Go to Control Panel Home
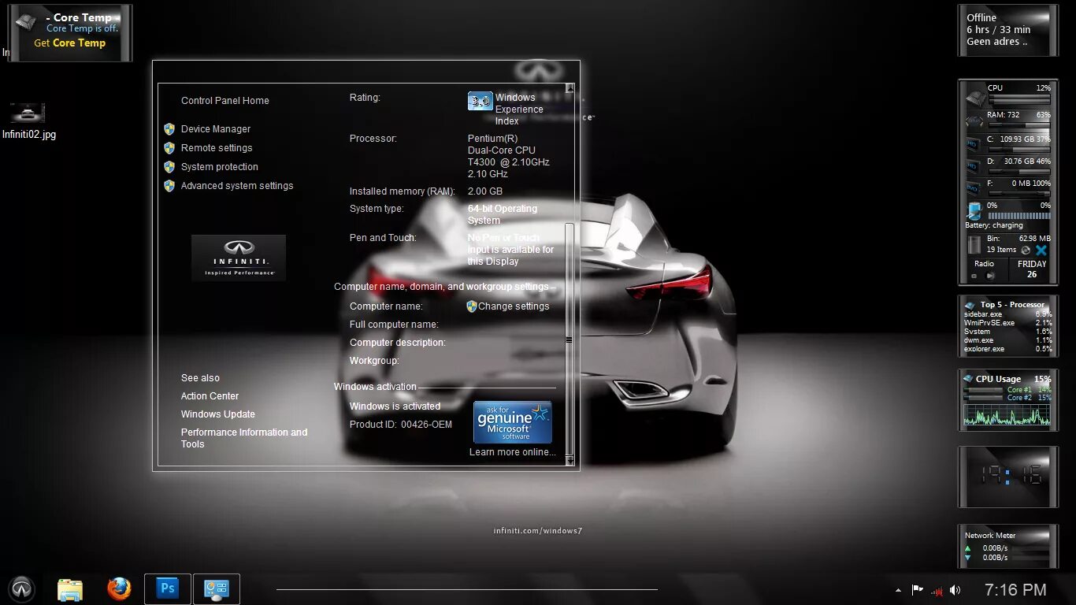This screenshot has width=1076, height=605. tap(224, 101)
